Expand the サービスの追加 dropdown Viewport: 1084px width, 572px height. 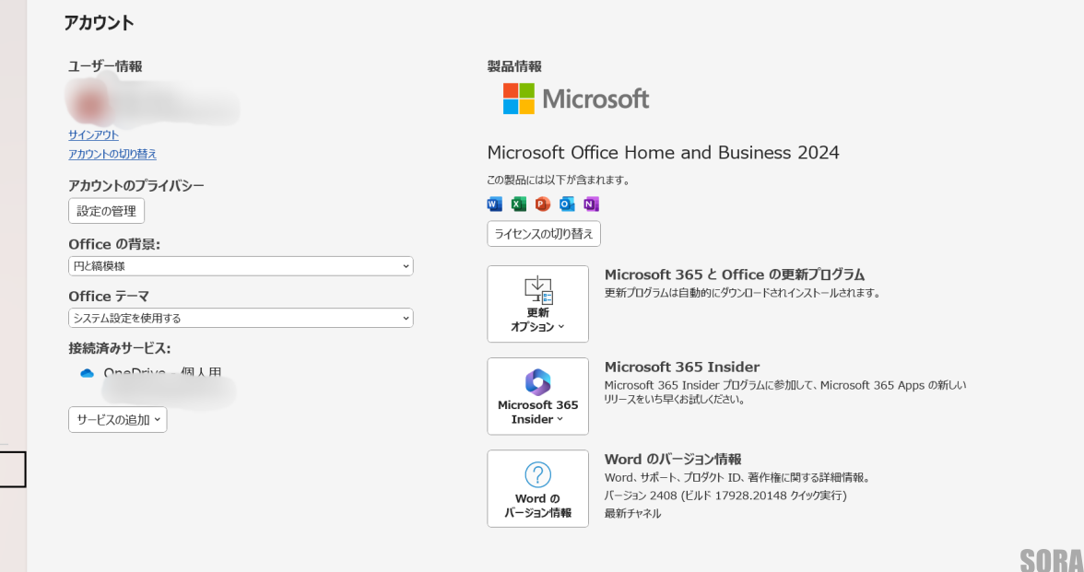coord(117,419)
